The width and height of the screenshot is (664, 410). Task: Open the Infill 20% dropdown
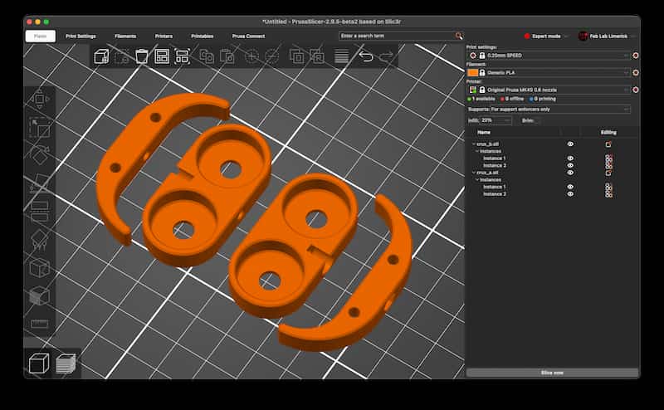click(496, 120)
